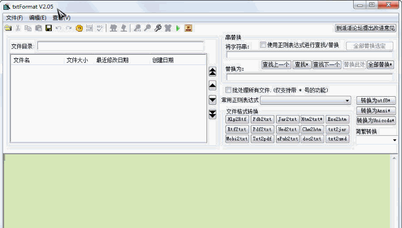Click the Htm2txt* conversion button

coord(312,119)
